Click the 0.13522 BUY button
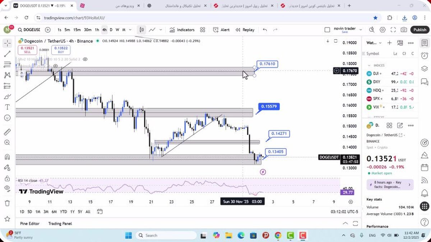Viewport: 431px width, 242px height. (61, 50)
